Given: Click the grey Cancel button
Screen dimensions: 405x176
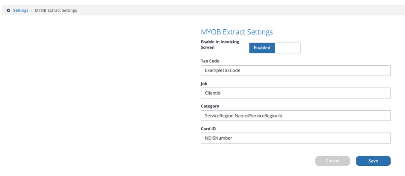Looking at the screenshot, I should [332, 161].
